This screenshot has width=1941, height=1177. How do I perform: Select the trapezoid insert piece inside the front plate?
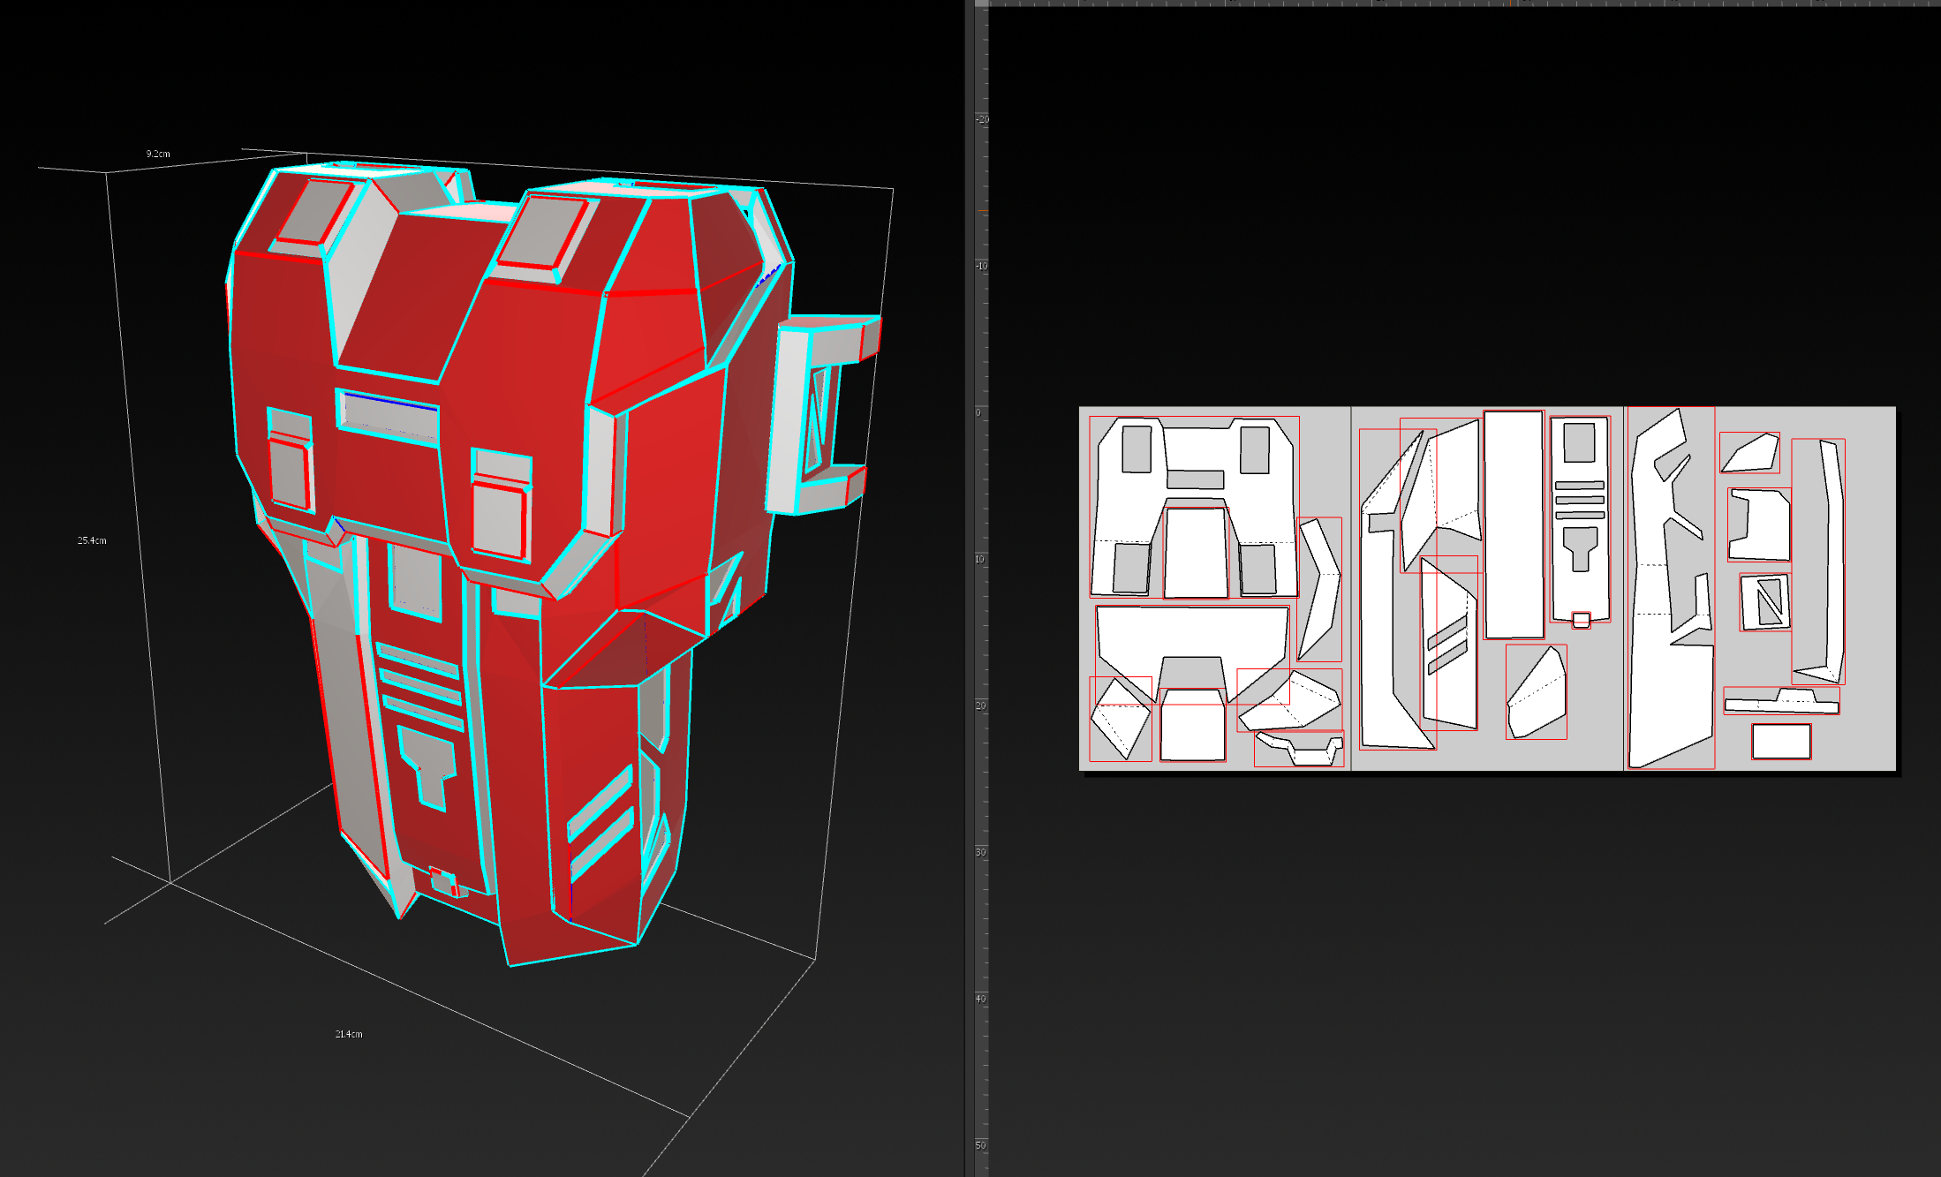[x=1196, y=554]
